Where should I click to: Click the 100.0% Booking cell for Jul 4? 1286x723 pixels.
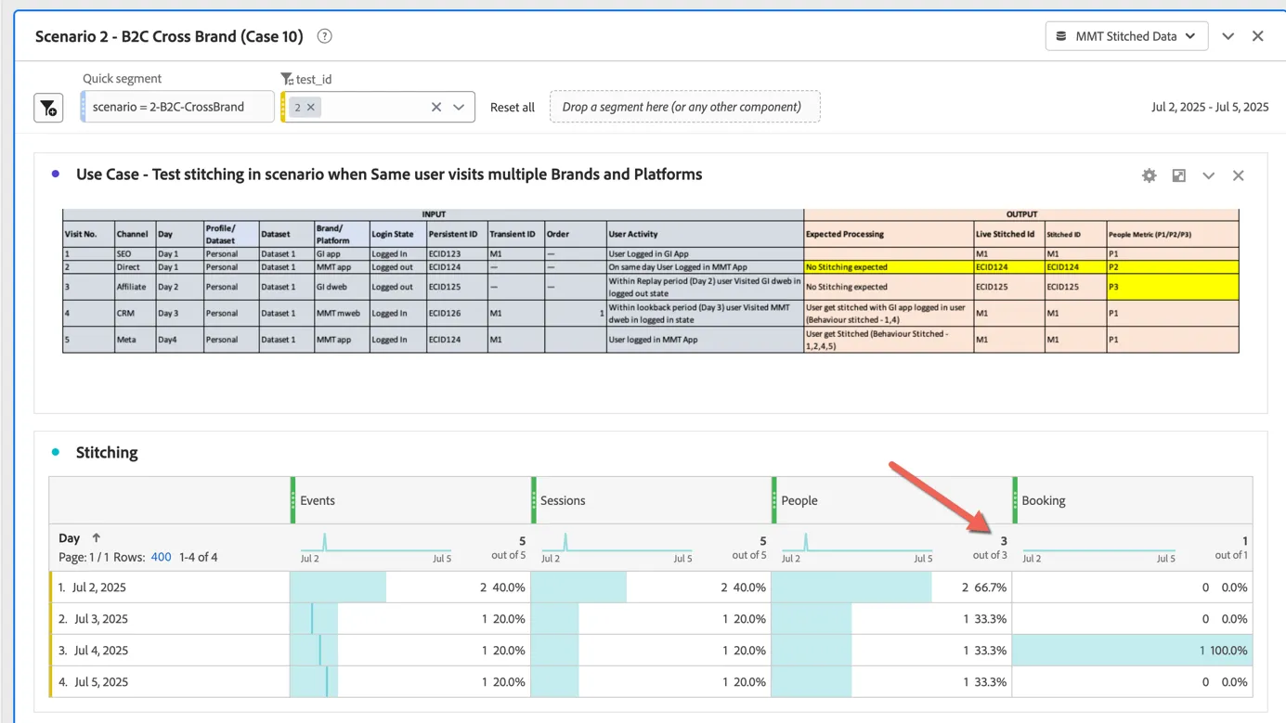[x=1133, y=651]
